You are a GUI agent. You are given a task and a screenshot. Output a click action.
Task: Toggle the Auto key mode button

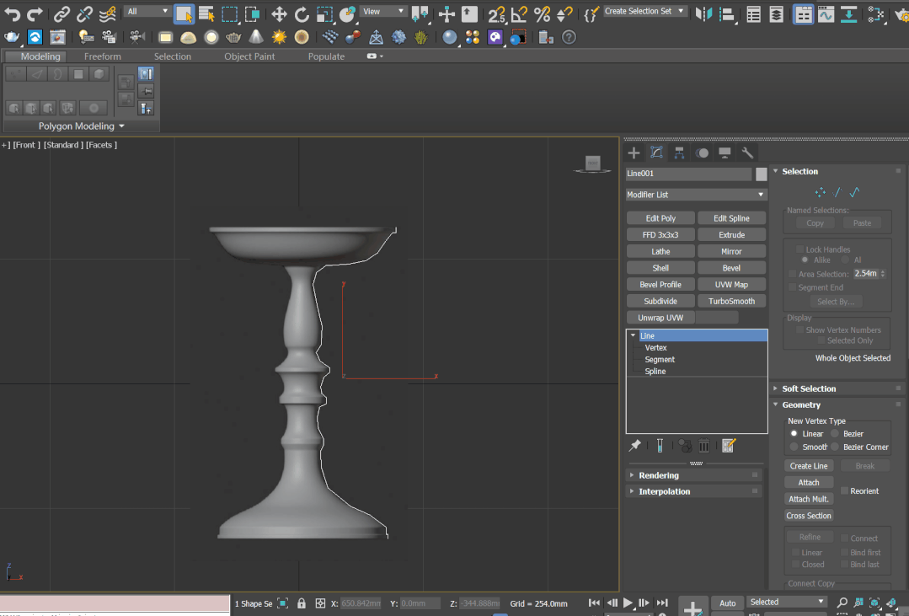coord(727,603)
